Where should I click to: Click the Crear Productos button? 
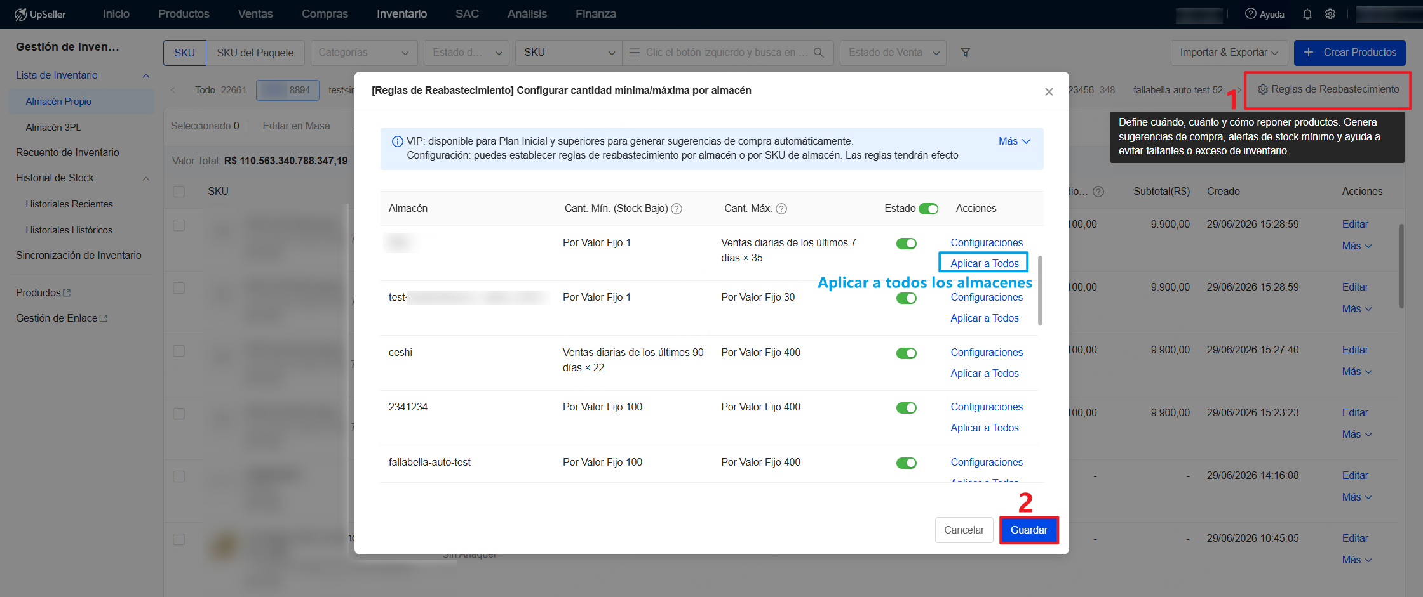tap(1350, 53)
